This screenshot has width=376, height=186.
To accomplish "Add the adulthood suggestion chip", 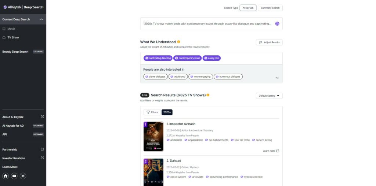I will point(178,77).
